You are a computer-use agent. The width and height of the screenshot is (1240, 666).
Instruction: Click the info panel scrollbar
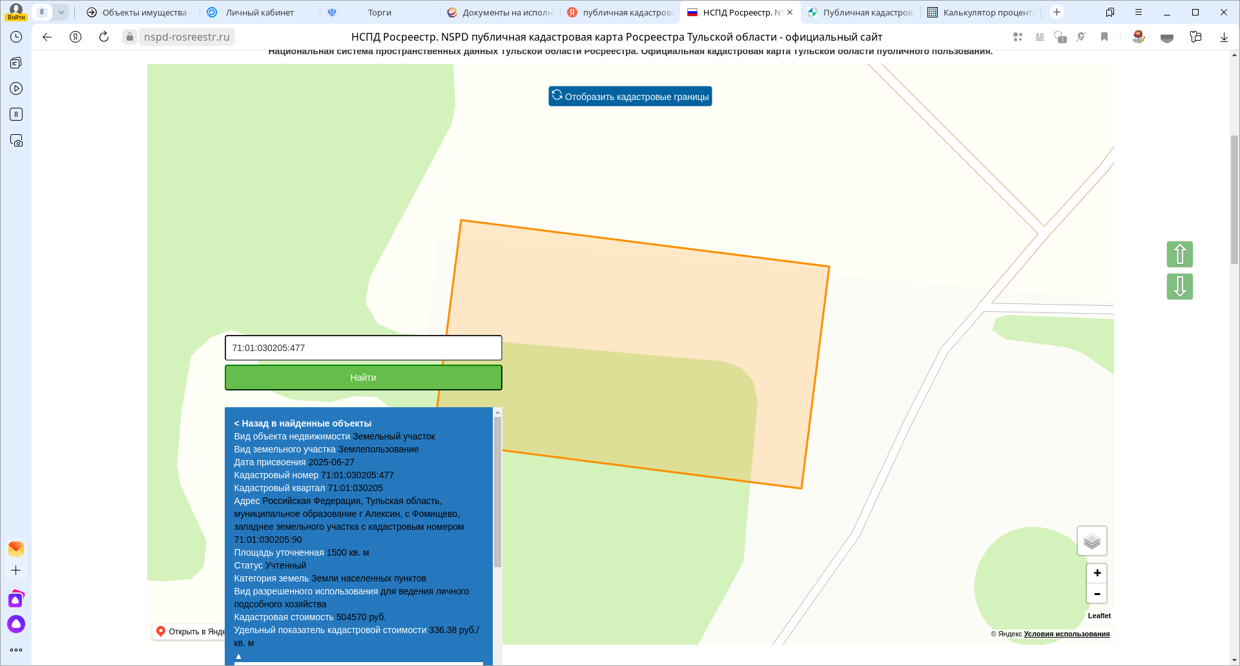[497, 490]
